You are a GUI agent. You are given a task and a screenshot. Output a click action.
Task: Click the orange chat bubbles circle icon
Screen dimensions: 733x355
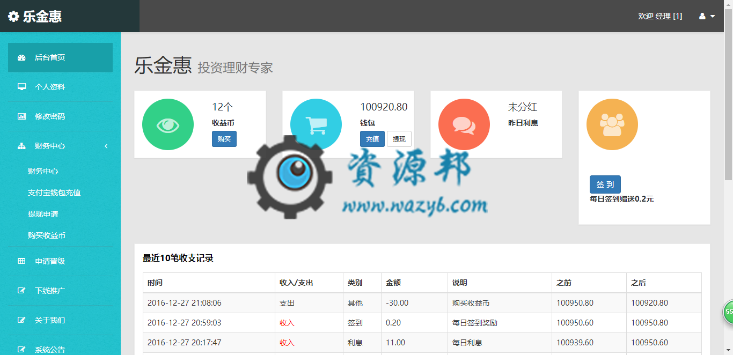pyautogui.click(x=464, y=124)
